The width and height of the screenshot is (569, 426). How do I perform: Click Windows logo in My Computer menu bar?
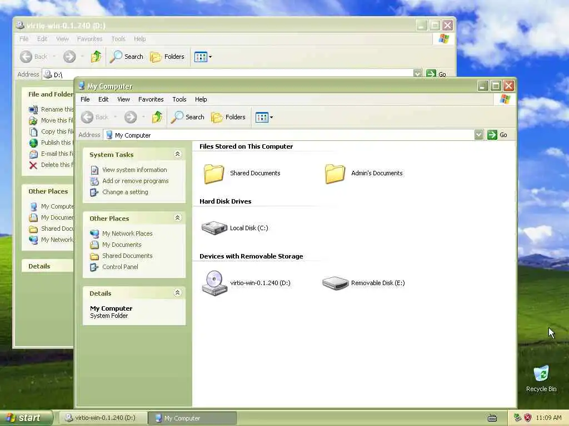[x=505, y=99]
